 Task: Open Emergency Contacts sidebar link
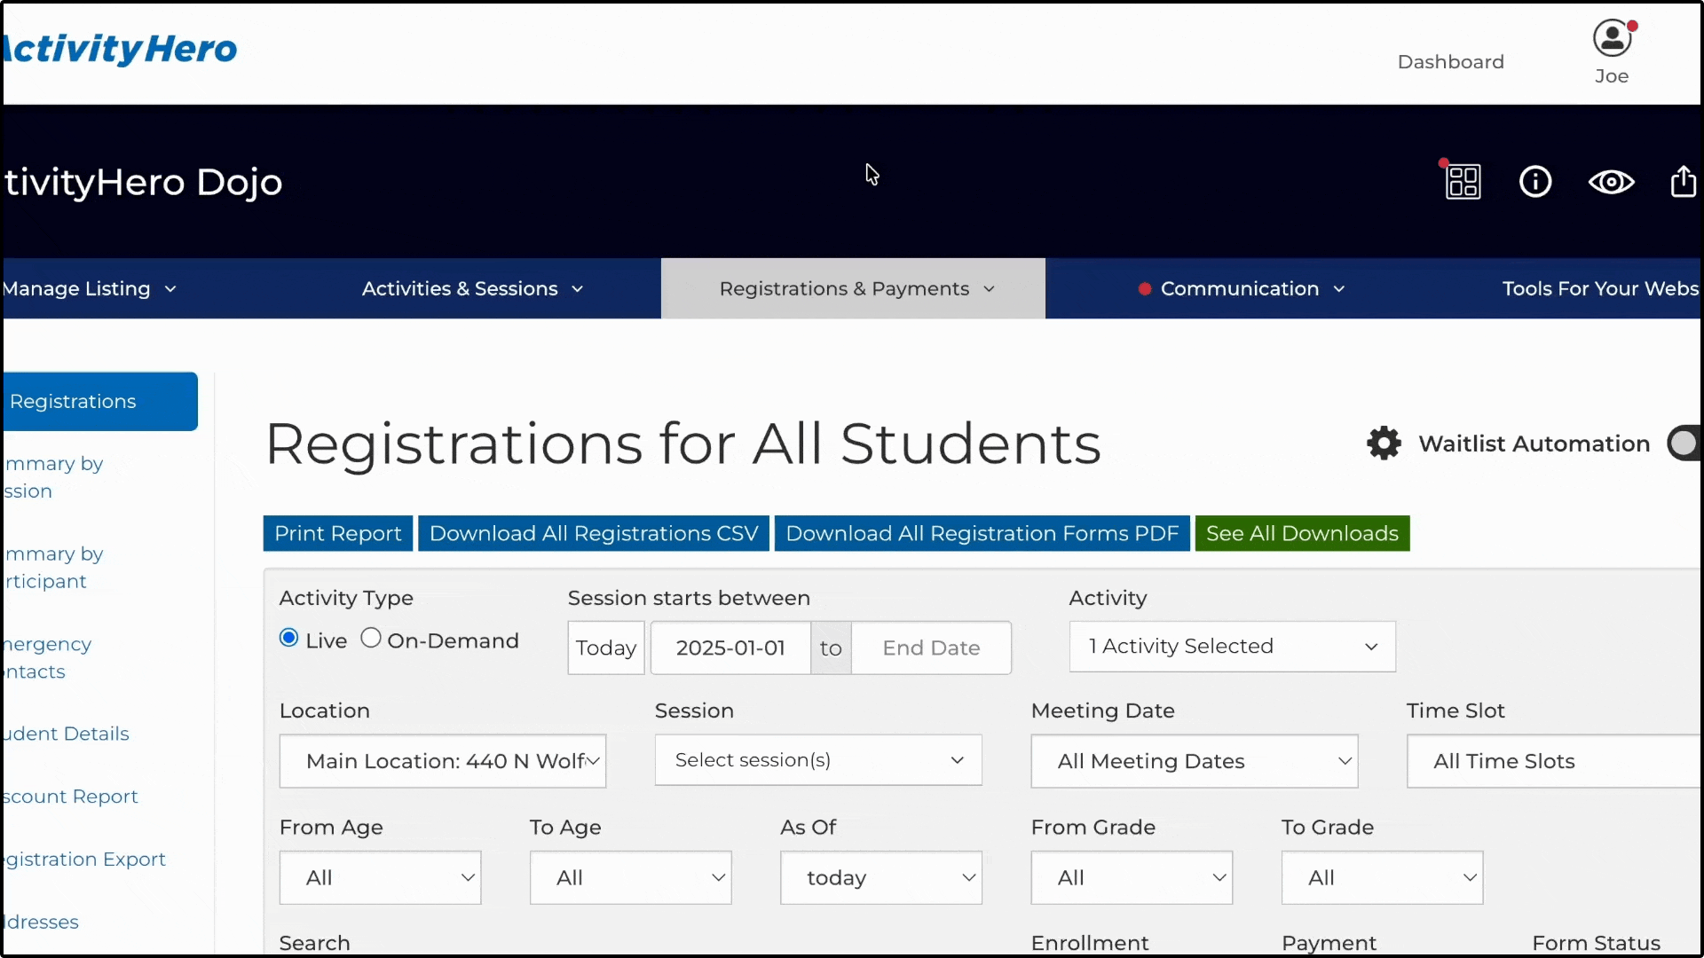[x=48, y=658]
